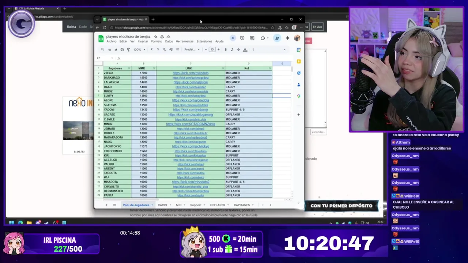Add a new sheet with plus button
This screenshot has width=468, height=263.
106,205
